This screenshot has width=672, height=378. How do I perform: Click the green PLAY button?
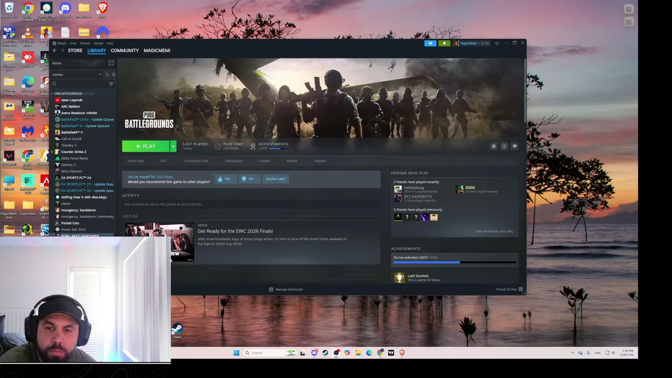pos(146,146)
